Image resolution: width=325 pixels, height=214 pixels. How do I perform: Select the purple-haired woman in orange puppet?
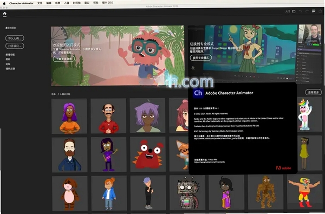pyautogui.click(x=69, y=116)
